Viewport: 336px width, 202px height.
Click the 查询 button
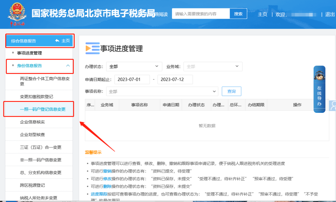231,91
